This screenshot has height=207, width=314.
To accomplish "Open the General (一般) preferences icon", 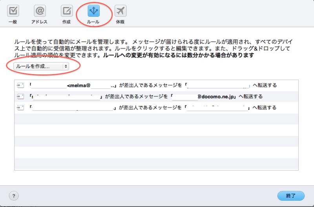I will (x=13, y=11).
